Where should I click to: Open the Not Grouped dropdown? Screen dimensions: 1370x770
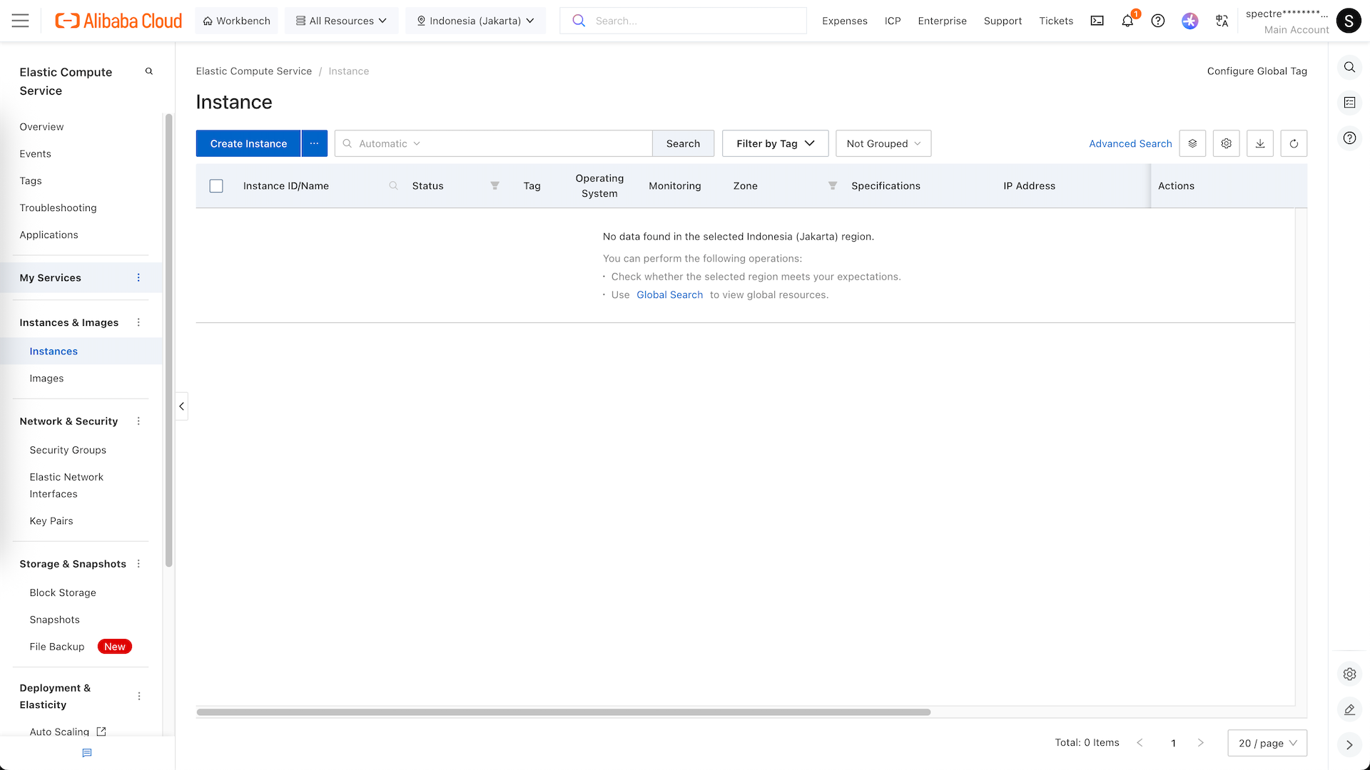(x=883, y=143)
